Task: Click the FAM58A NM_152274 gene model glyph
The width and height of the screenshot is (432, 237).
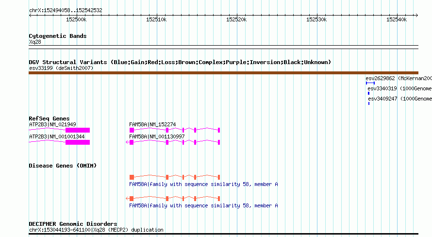Action: click(x=175, y=130)
